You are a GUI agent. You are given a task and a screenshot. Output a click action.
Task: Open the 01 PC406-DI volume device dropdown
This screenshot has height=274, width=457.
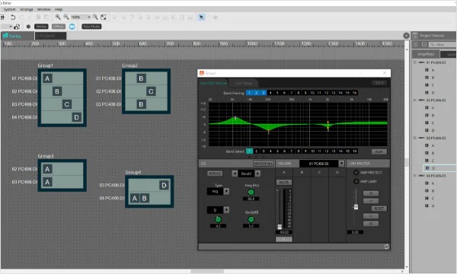[341, 164]
